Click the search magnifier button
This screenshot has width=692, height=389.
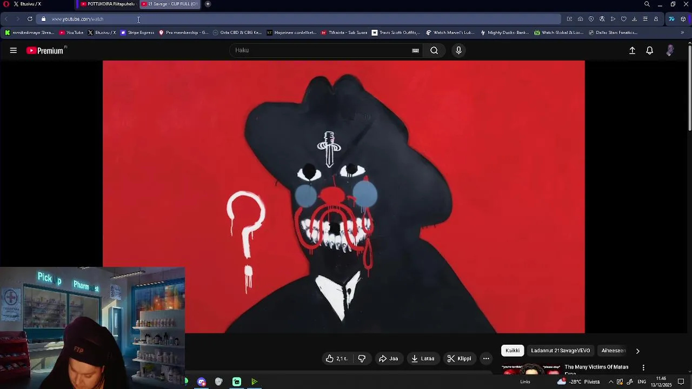click(434, 50)
